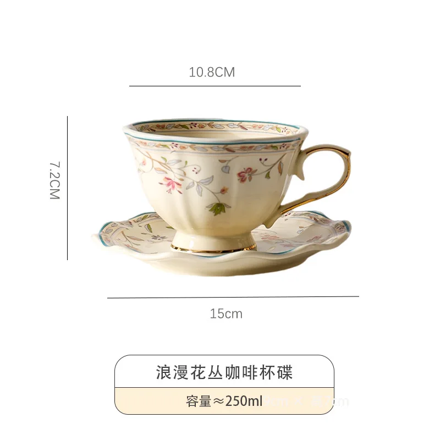This screenshot has width=440, height=440.
Task: Click the 15cm saucer width label
Action: click(x=226, y=313)
